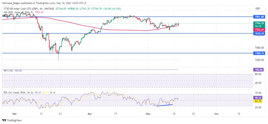The height and width of the screenshot is (124, 268).
Task: Click the 58.42 RSI value label
Action: tap(258, 98)
